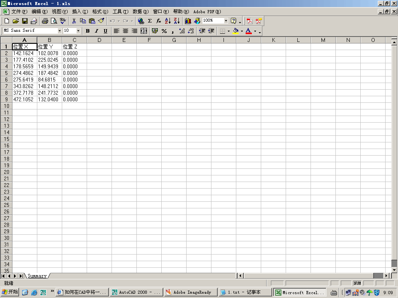Apply Currency Style icon
This screenshot has width=398, height=298.
[155, 31]
